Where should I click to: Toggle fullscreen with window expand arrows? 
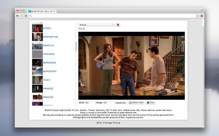click(x=202, y=10)
